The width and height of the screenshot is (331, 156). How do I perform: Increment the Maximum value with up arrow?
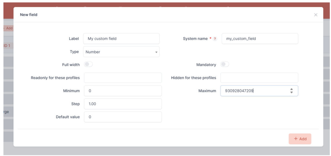(x=291, y=89)
